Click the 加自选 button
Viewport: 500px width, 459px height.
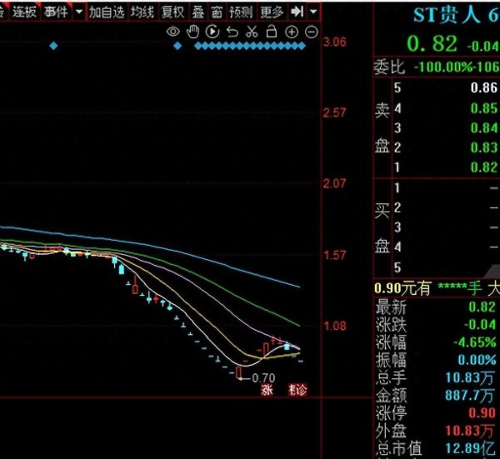pyautogui.click(x=107, y=12)
